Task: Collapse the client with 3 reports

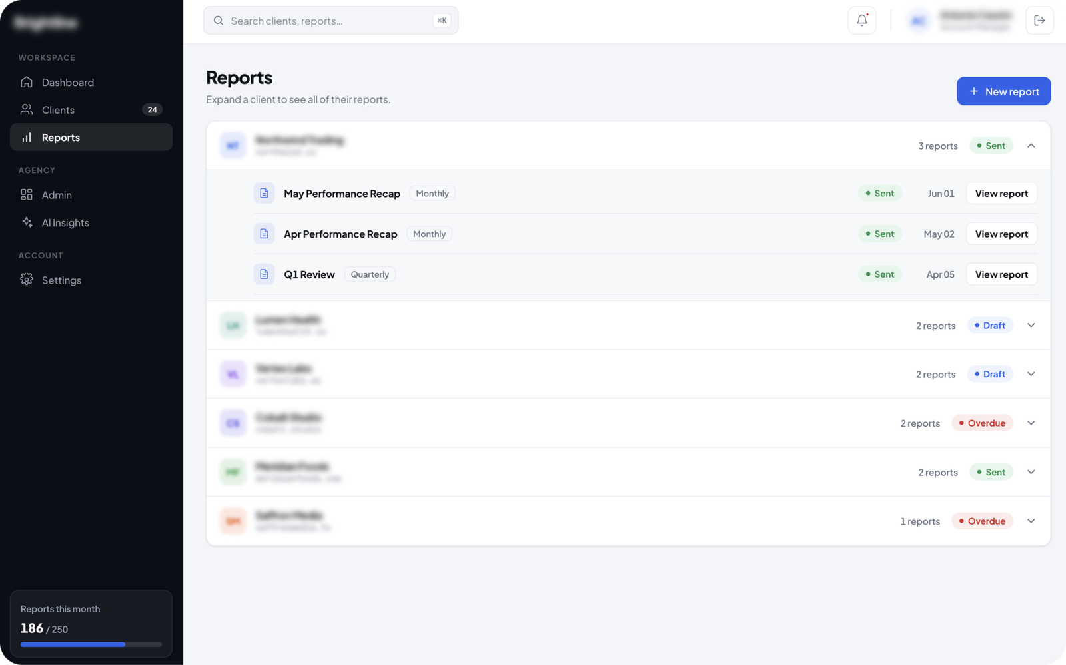Action: click(1031, 146)
